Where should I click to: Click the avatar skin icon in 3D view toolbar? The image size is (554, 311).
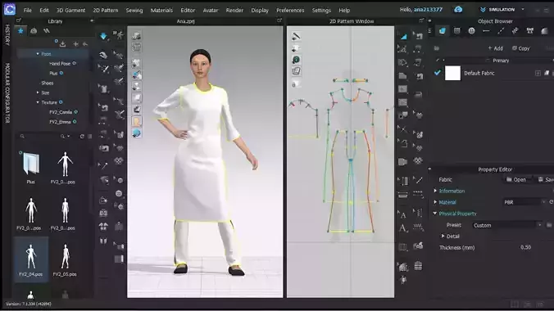[137, 121]
